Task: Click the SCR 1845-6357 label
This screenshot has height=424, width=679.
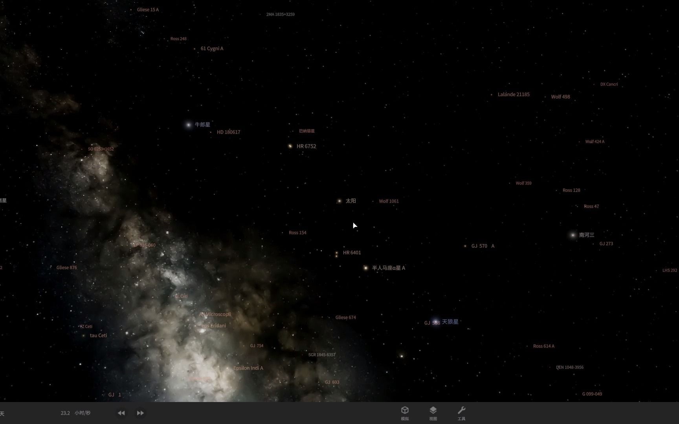Action: click(x=322, y=355)
